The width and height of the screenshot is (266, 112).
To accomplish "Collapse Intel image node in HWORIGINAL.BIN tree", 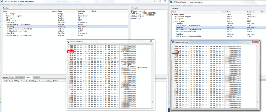I will coord(4,14).
